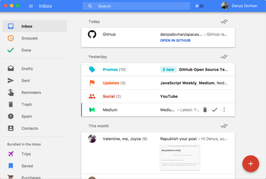
Task: Click the Saved bookmark icon
Action: click(x=11, y=166)
